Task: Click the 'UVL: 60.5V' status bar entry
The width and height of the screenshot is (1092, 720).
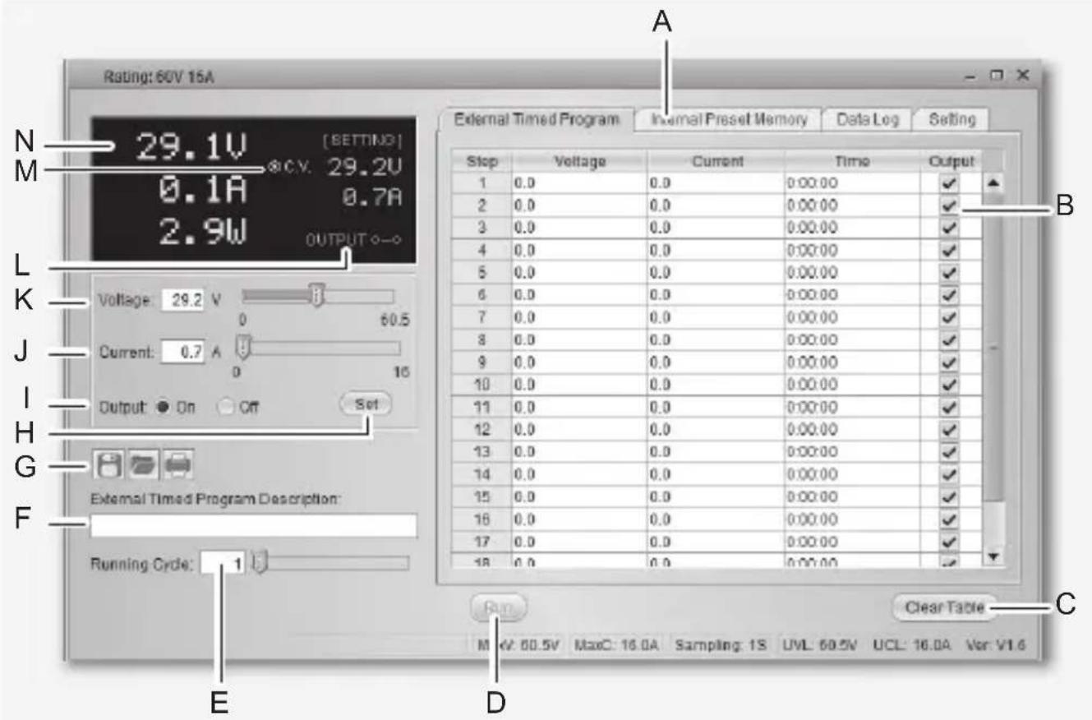Action: click(818, 646)
